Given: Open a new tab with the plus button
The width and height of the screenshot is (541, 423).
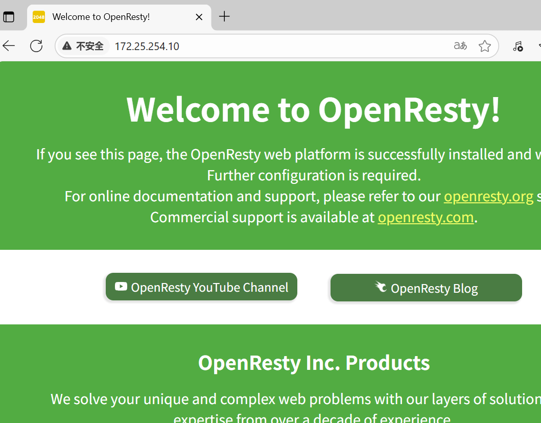Looking at the screenshot, I should (x=224, y=16).
